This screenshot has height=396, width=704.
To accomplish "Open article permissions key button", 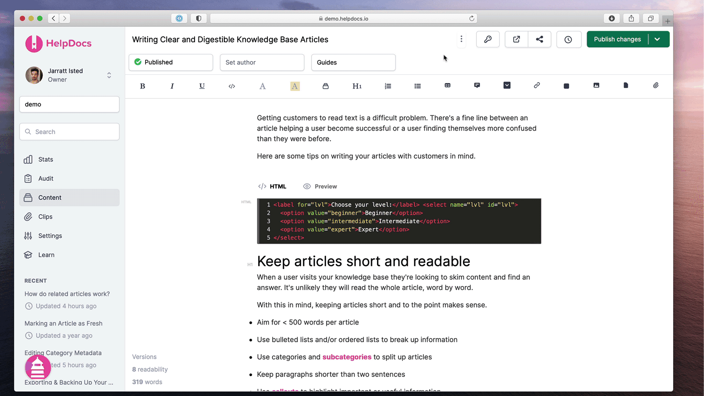I will [x=488, y=40].
